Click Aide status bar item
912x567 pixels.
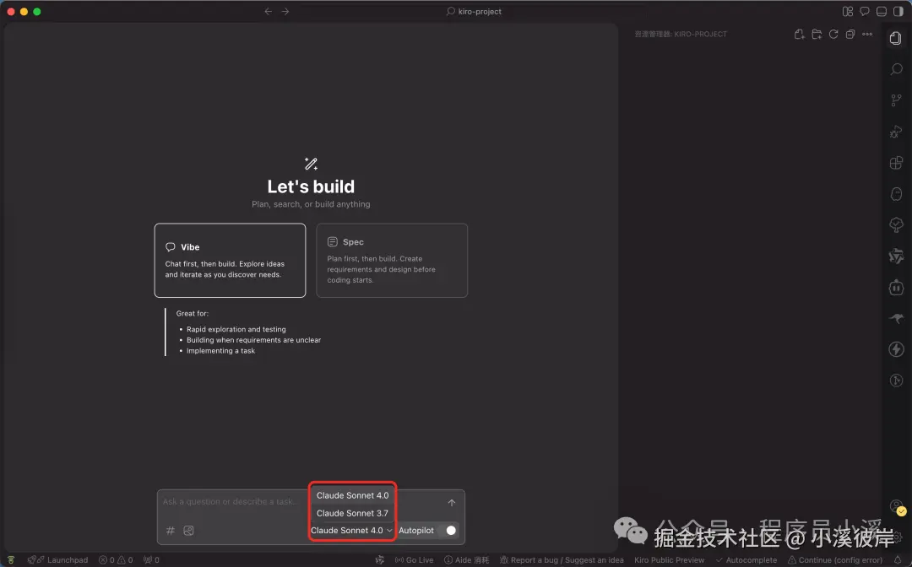coord(466,560)
